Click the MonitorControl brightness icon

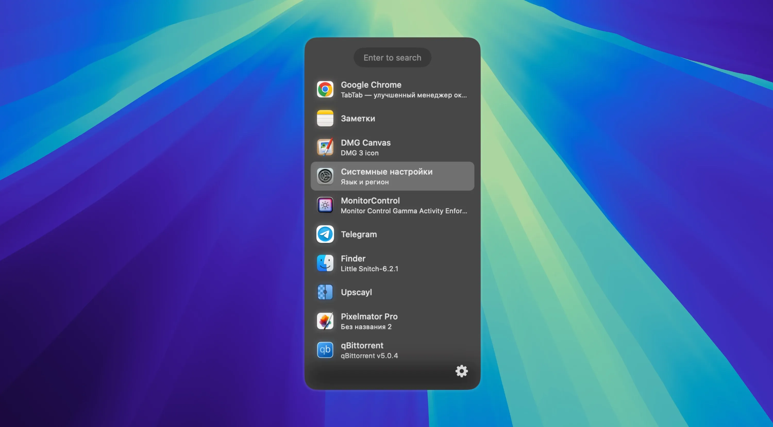325,205
